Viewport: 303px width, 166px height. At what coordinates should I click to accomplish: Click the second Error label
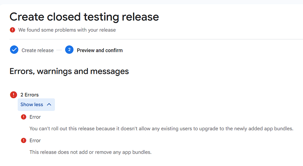[x=35, y=141]
